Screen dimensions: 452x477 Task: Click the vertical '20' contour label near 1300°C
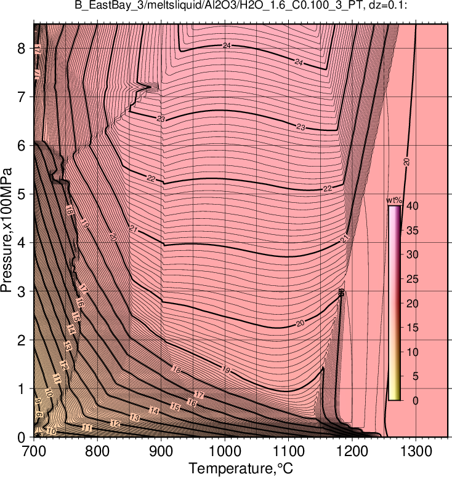pos(406,162)
